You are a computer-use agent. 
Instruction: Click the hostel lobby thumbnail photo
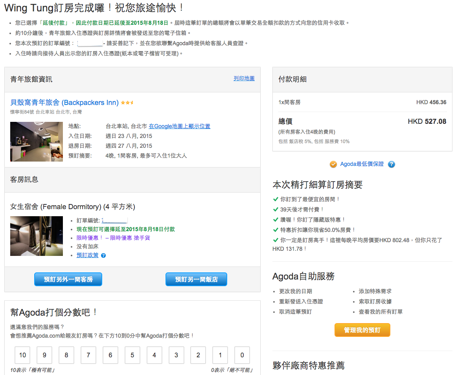click(x=36, y=142)
